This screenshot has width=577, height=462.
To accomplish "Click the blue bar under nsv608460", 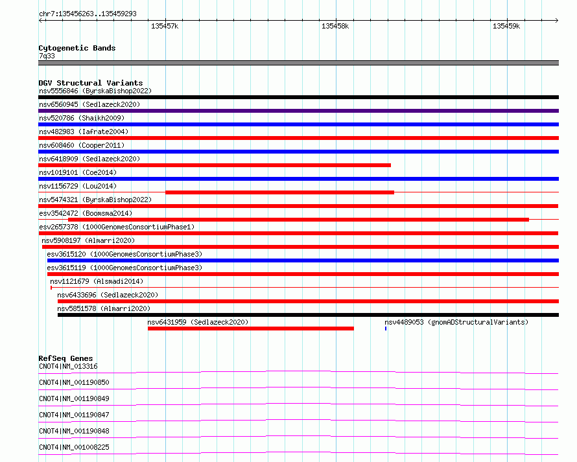I will (x=298, y=152).
